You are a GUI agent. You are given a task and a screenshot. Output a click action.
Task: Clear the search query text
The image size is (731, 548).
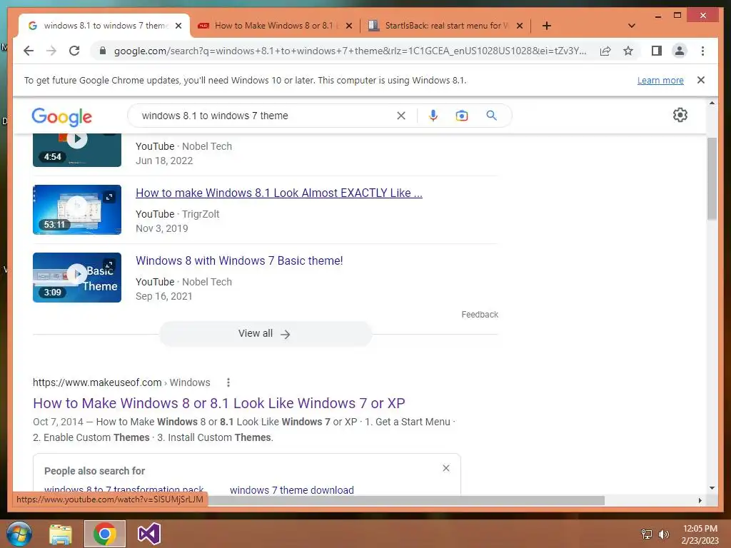(401, 116)
